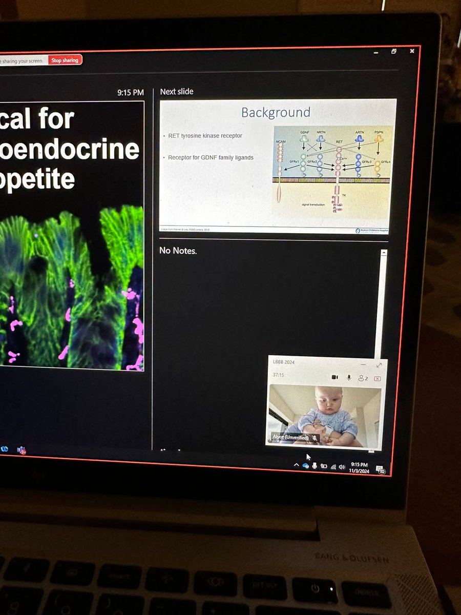Collapse the meeting popup with the minimize dash
The image size is (461, 615).
click(363, 364)
